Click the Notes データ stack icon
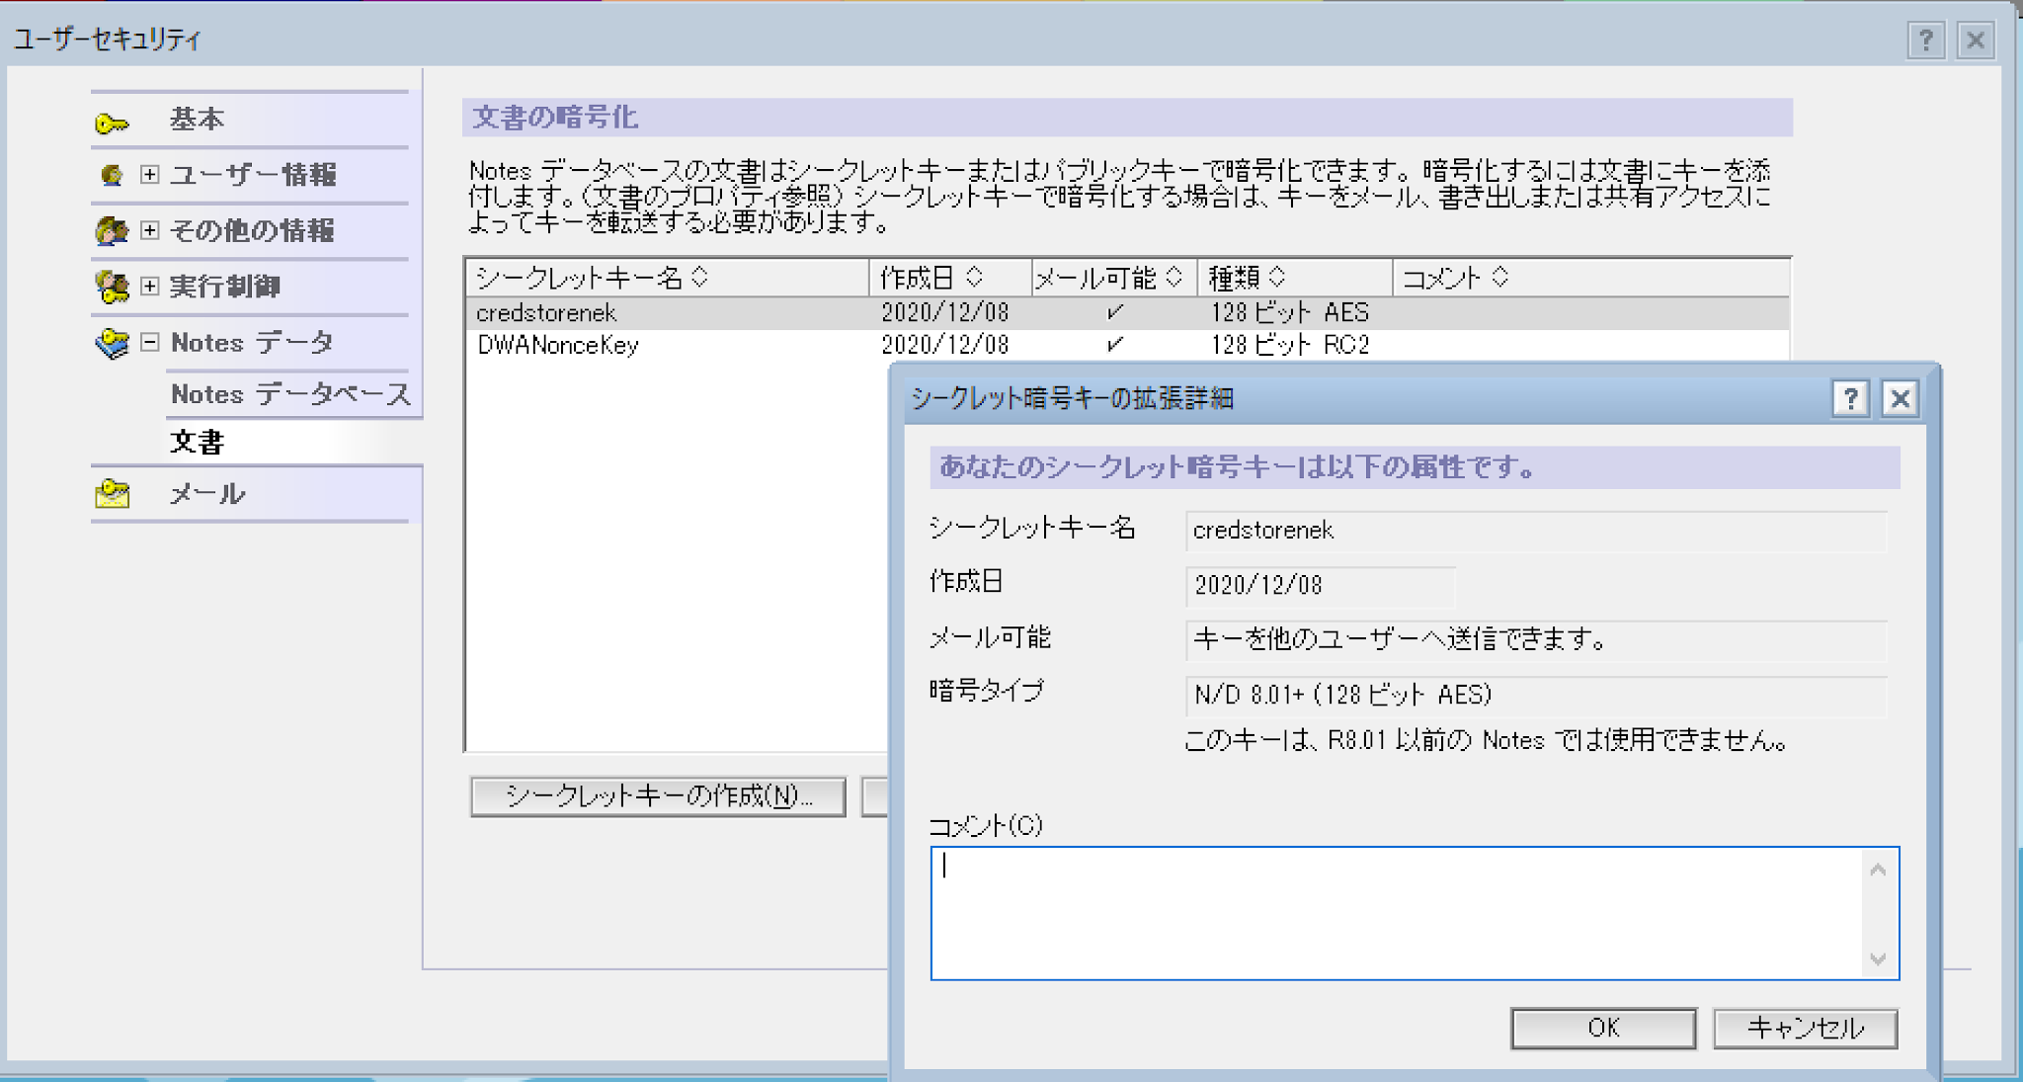Image resolution: width=2023 pixels, height=1082 pixels. pyautogui.click(x=112, y=343)
